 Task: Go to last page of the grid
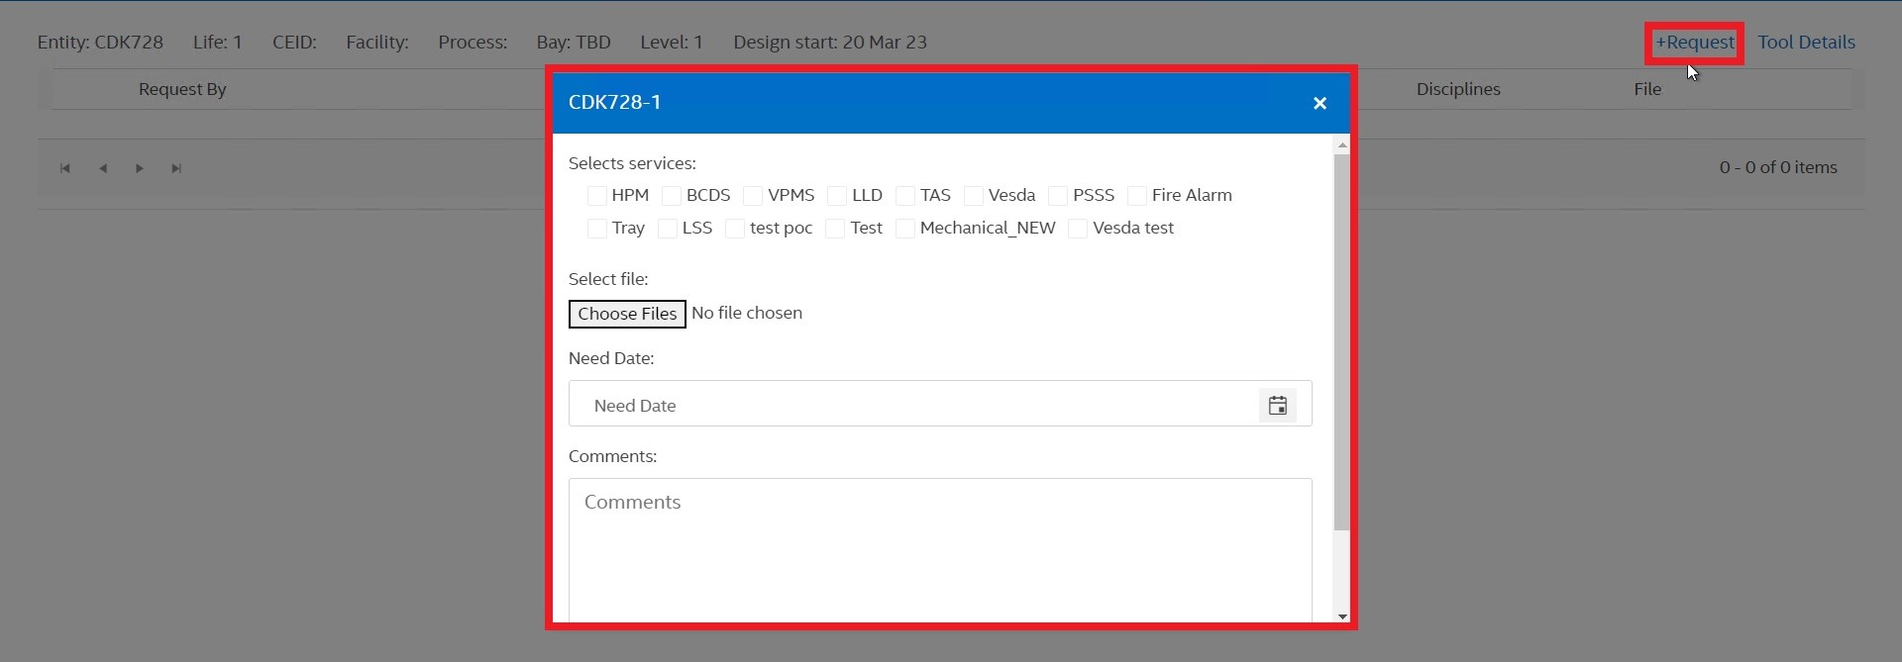point(176,168)
